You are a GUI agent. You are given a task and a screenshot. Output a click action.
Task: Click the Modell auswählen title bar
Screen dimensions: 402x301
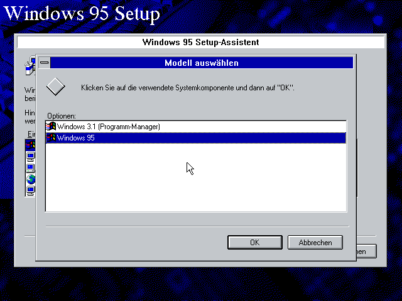point(202,63)
